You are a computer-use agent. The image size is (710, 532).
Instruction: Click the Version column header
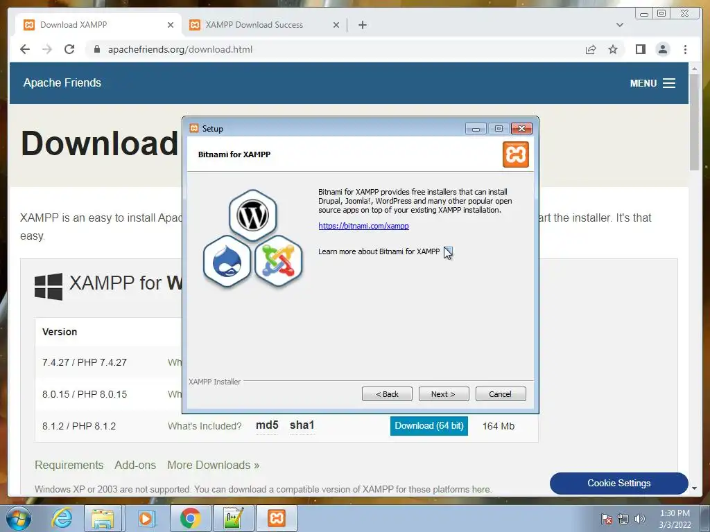(60, 332)
